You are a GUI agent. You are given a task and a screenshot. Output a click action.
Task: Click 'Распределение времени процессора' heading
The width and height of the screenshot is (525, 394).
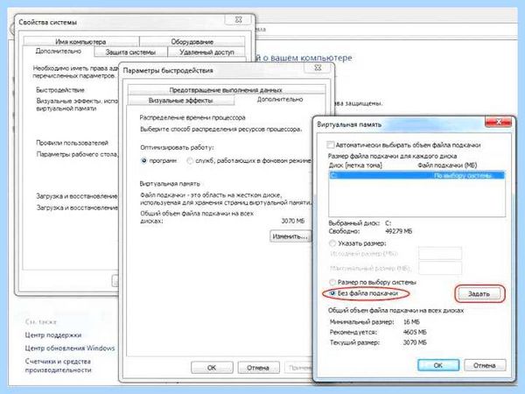192,117
